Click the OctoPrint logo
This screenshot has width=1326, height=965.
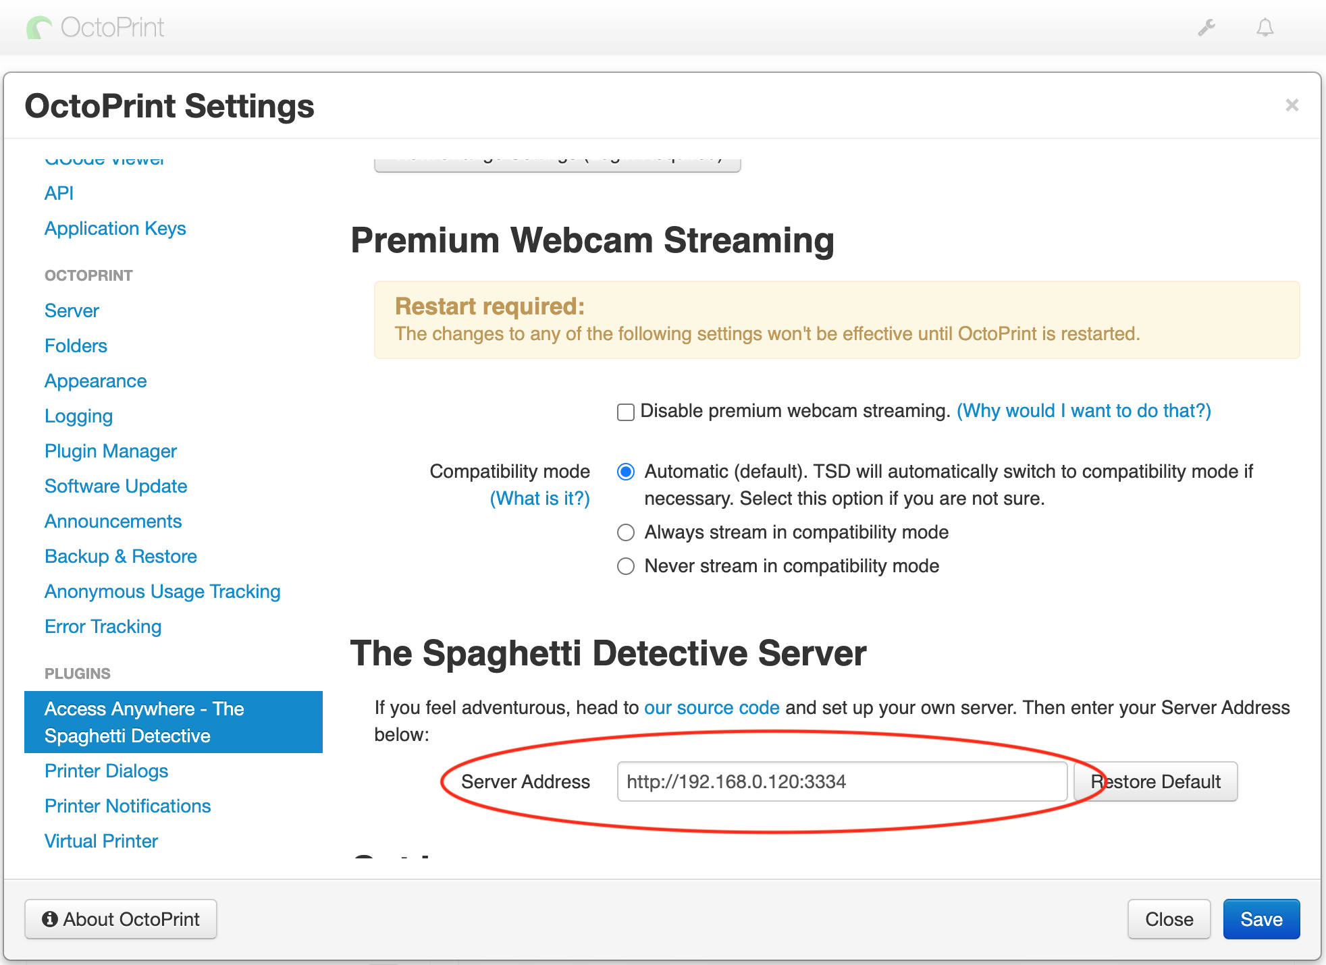pyautogui.click(x=95, y=28)
